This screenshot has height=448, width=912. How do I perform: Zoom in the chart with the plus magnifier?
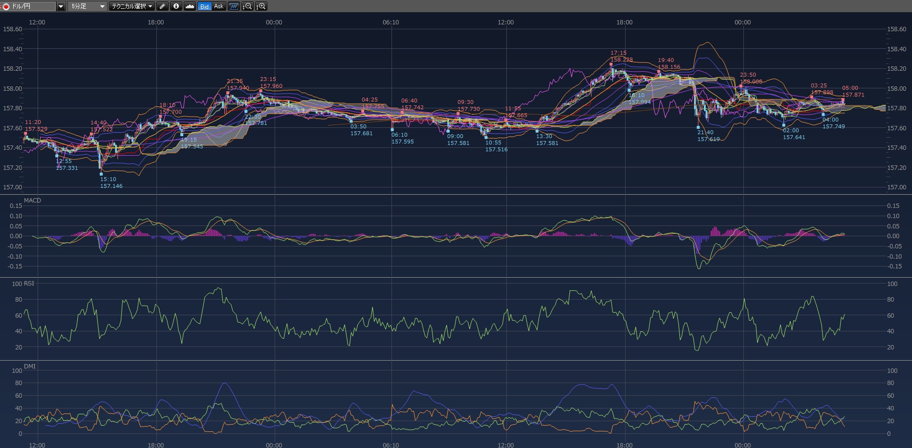pos(261,6)
